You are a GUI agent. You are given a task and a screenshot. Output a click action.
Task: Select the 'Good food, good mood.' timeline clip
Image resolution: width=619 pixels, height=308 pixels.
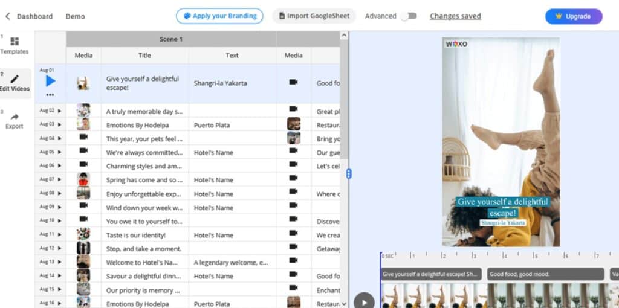[x=545, y=274]
